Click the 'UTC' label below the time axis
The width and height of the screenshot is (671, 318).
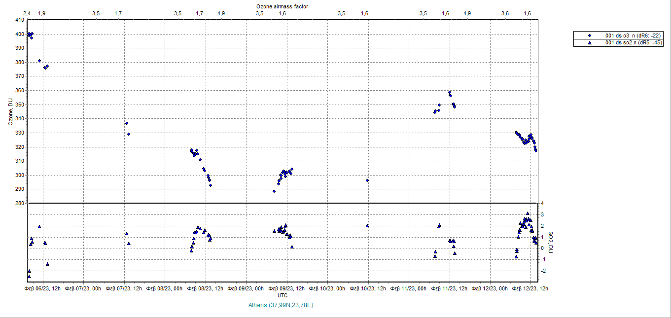pyautogui.click(x=283, y=296)
